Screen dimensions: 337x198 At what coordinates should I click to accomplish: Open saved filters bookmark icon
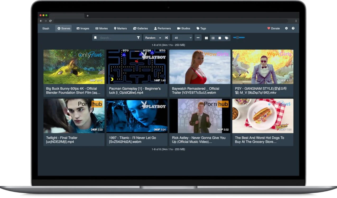(95, 38)
